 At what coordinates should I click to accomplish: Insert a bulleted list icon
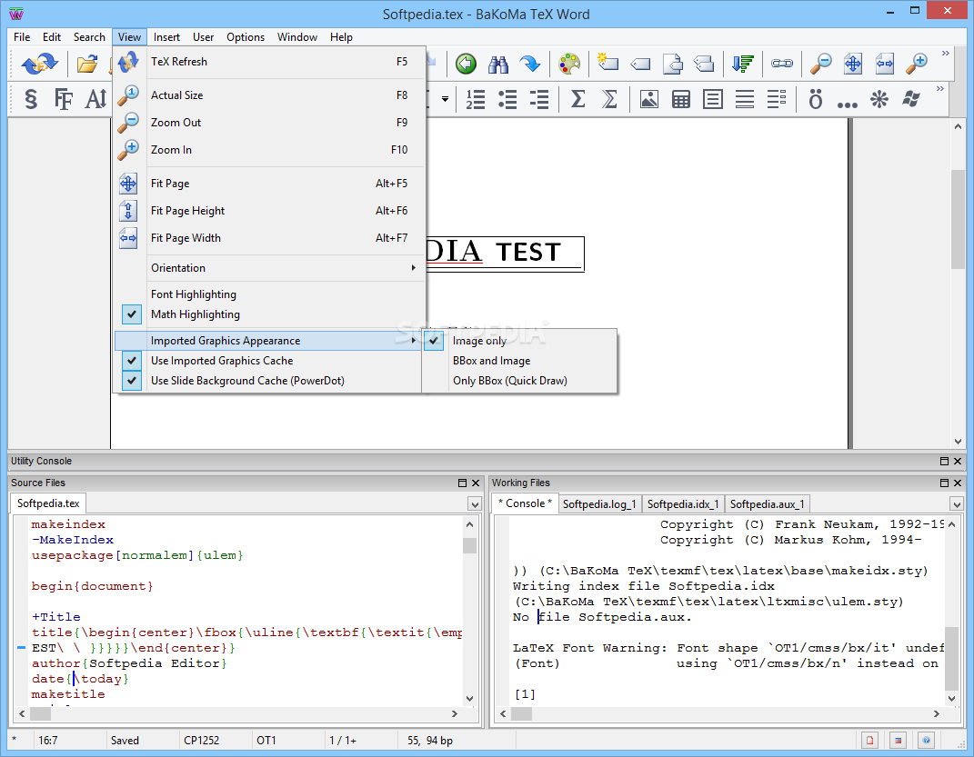tap(507, 99)
